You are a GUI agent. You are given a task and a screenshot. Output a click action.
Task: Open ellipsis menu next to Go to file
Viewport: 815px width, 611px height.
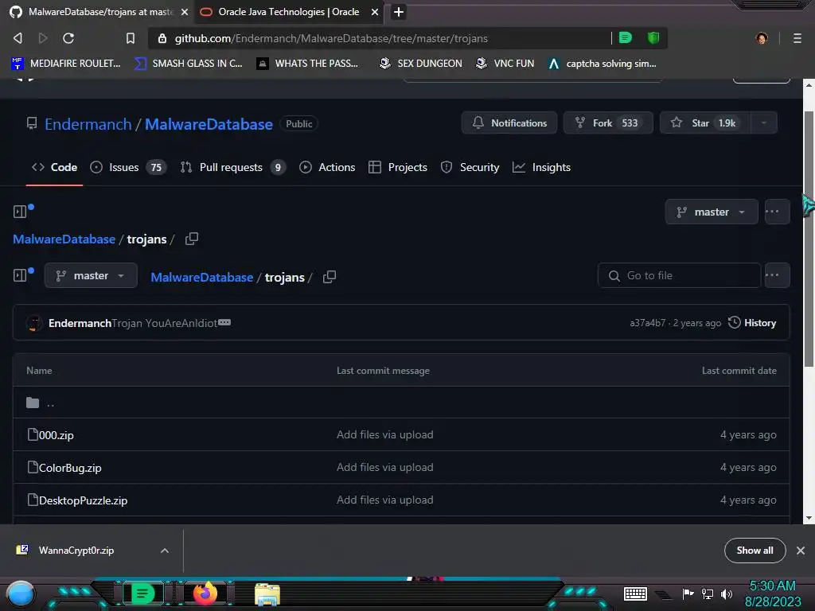777,275
